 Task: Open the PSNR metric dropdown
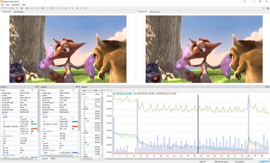click(96, 90)
